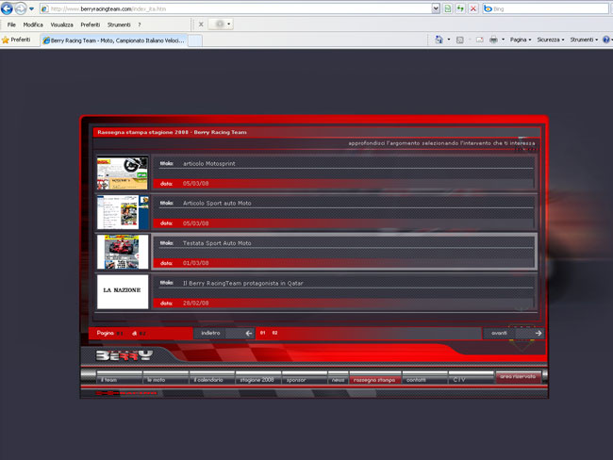Click the Home page icon
The height and width of the screenshot is (460, 613).
(439, 40)
